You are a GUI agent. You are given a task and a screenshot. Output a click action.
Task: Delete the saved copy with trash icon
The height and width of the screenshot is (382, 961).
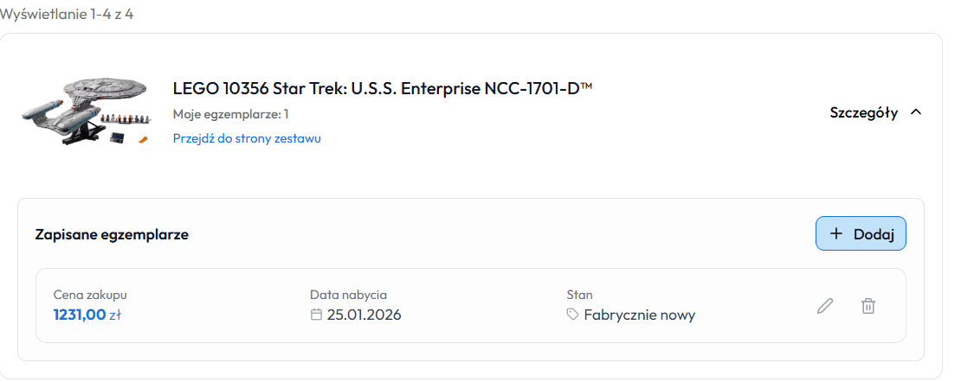868,306
